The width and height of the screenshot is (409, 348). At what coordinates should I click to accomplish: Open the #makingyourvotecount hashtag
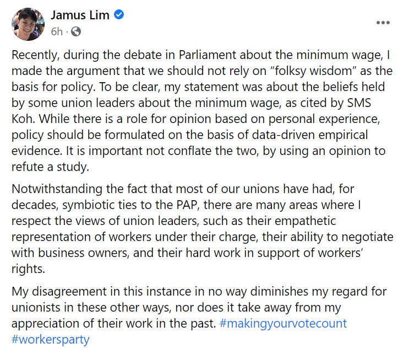click(283, 323)
